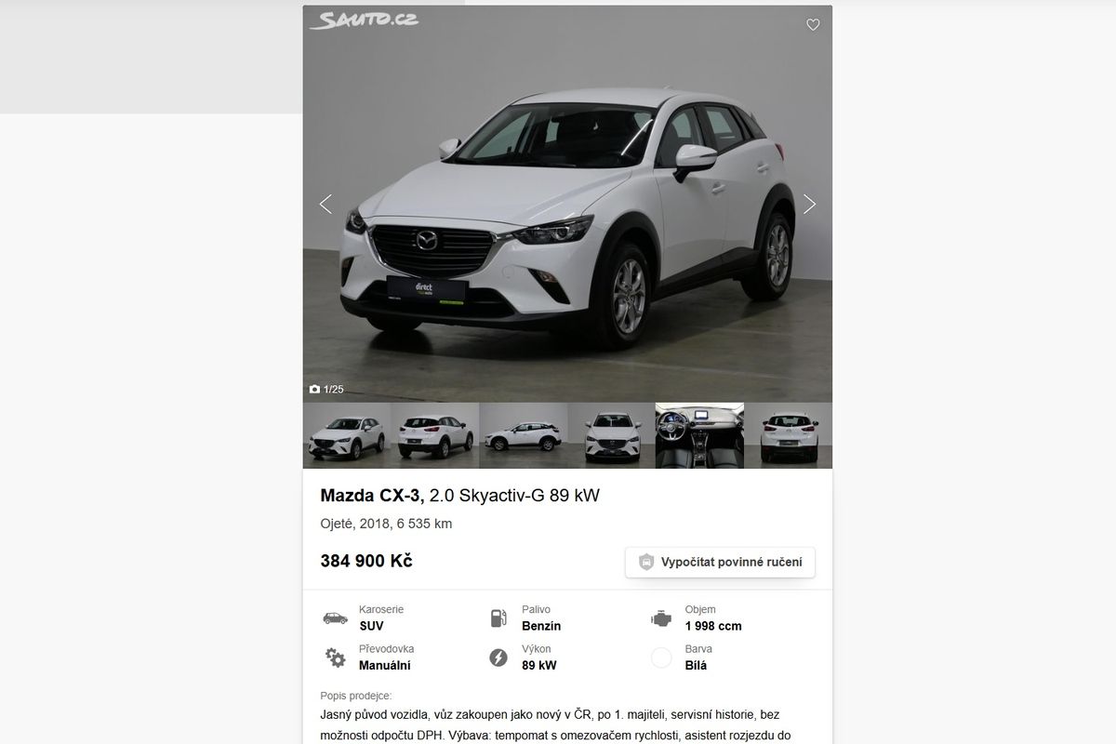Open the side profile thumbnail

(x=524, y=435)
